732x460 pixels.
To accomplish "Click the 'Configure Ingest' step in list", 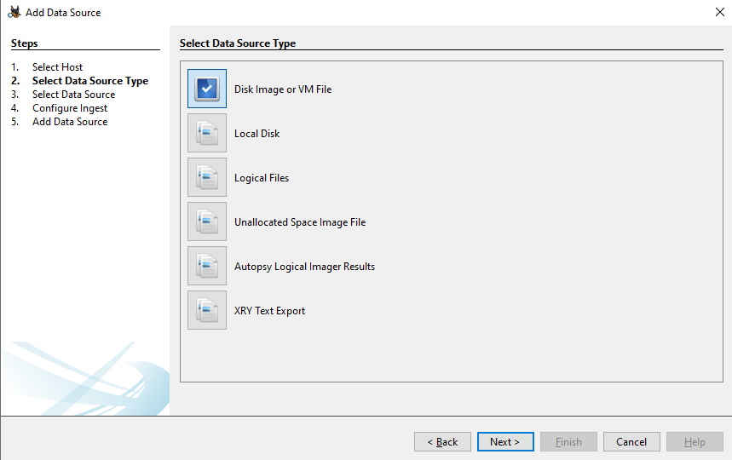I will pos(70,108).
